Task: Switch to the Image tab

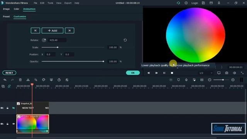Action: 6,9
